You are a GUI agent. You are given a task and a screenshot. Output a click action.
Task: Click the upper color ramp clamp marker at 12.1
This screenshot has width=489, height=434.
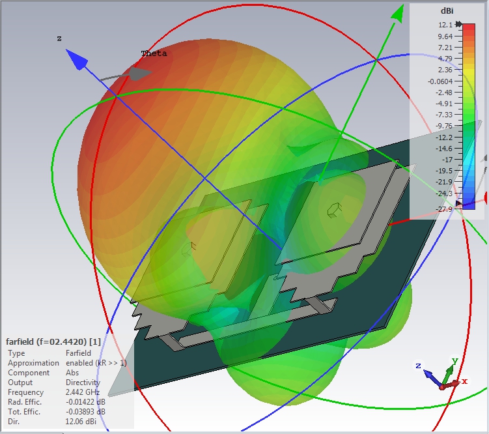coord(458,24)
